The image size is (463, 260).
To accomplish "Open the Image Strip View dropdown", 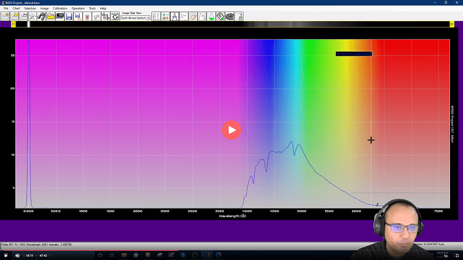I will coord(136,18).
